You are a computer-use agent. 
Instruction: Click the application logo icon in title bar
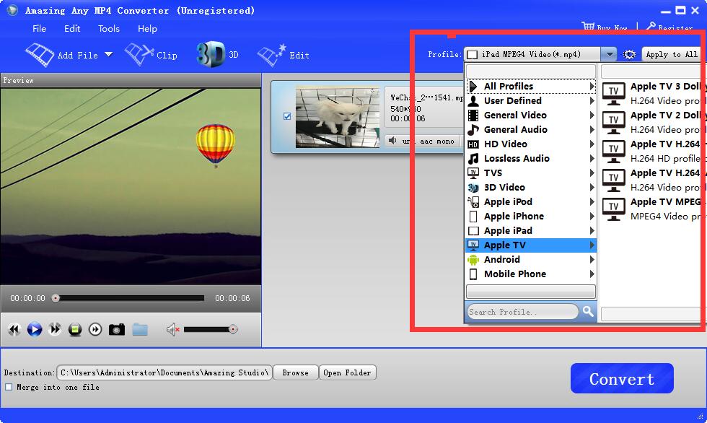12,10
